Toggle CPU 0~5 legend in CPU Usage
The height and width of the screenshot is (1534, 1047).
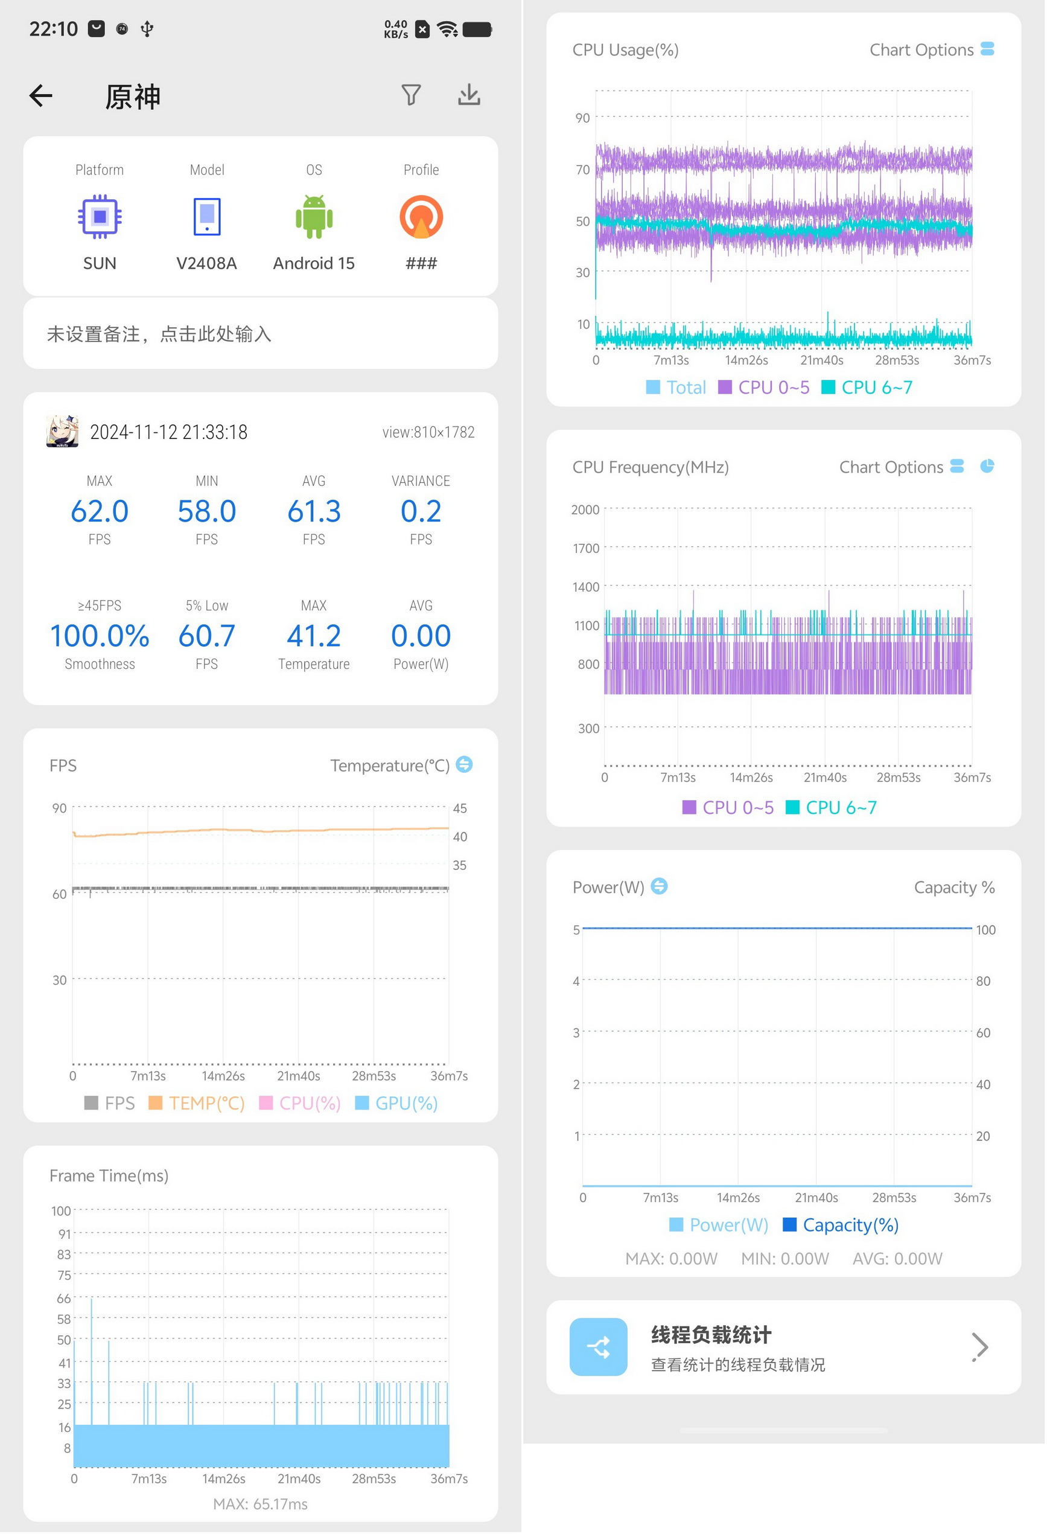click(764, 388)
